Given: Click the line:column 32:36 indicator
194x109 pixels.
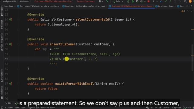Looking at the screenshot, I should tap(154, 108).
